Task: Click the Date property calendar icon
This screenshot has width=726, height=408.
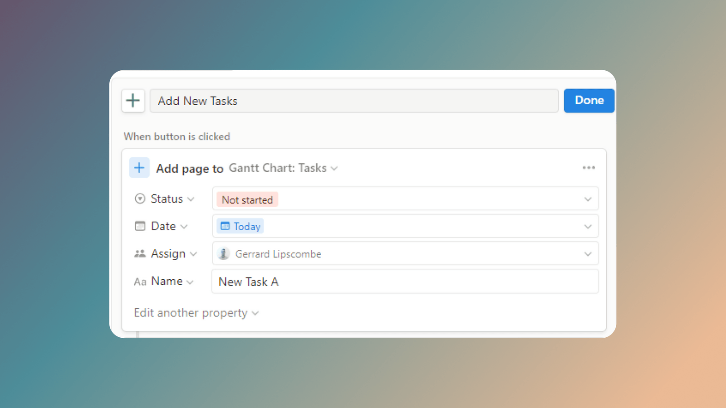Action: pyautogui.click(x=140, y=226)
